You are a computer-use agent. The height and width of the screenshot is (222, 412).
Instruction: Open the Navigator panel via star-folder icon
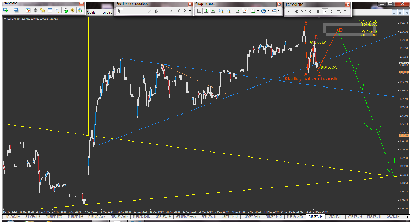[42, 10]
